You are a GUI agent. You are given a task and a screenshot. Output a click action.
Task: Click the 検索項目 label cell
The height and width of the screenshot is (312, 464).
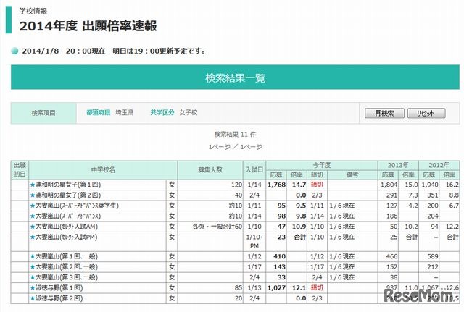coord(43,113)
